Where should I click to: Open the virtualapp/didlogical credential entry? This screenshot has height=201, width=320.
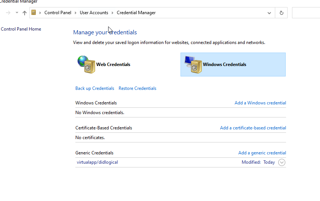97,162
